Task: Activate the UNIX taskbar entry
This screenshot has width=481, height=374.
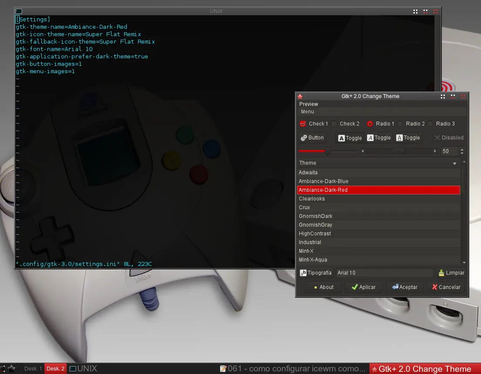Action: [83, 368]
